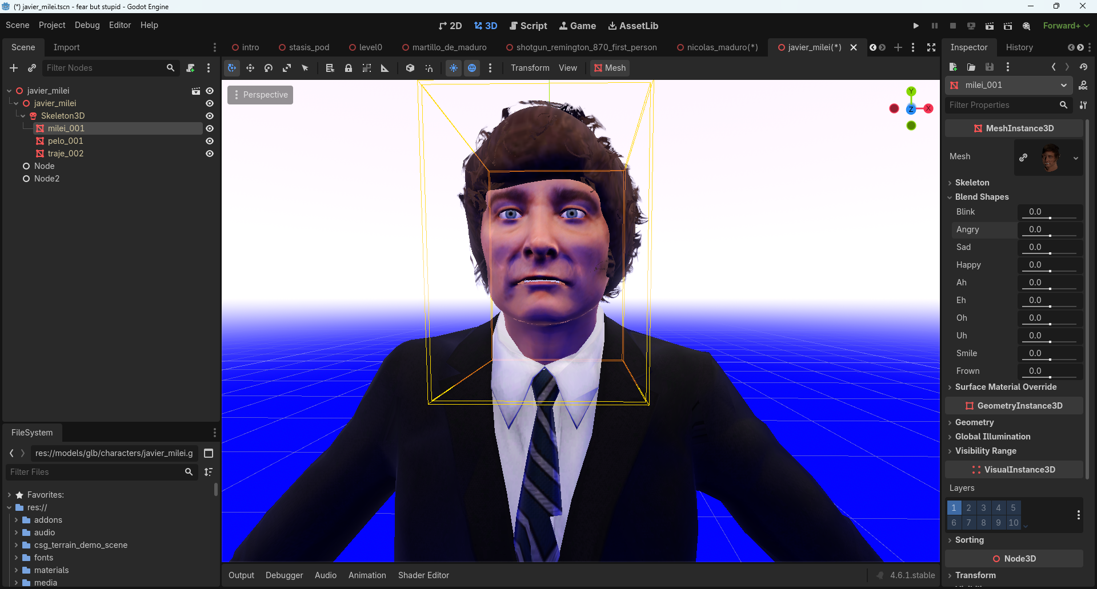
Task: Open the Debug menu
Action: (87, 25)
